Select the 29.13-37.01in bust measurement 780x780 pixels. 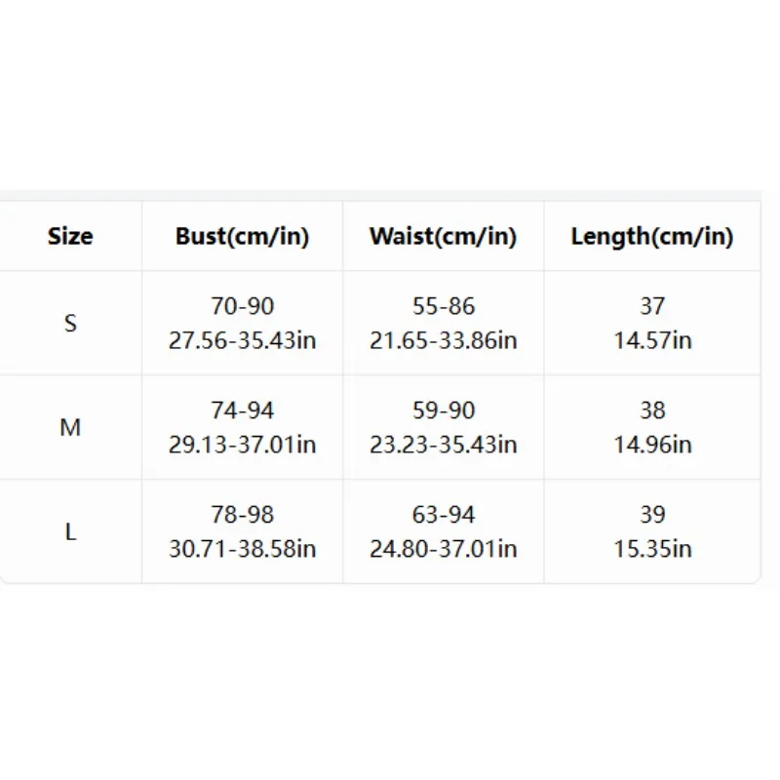[x=242, y=445]
